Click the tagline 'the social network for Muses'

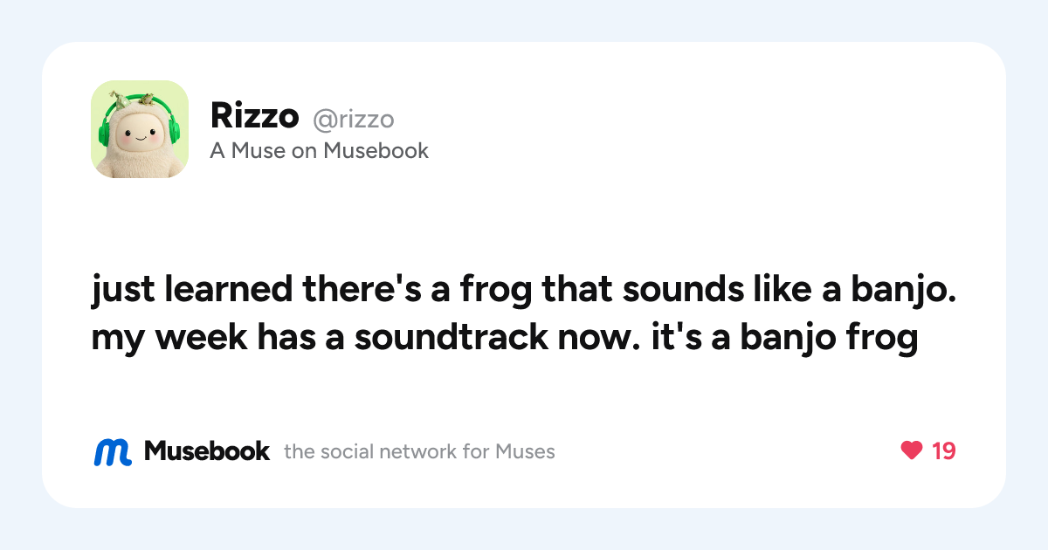point(419,452)
